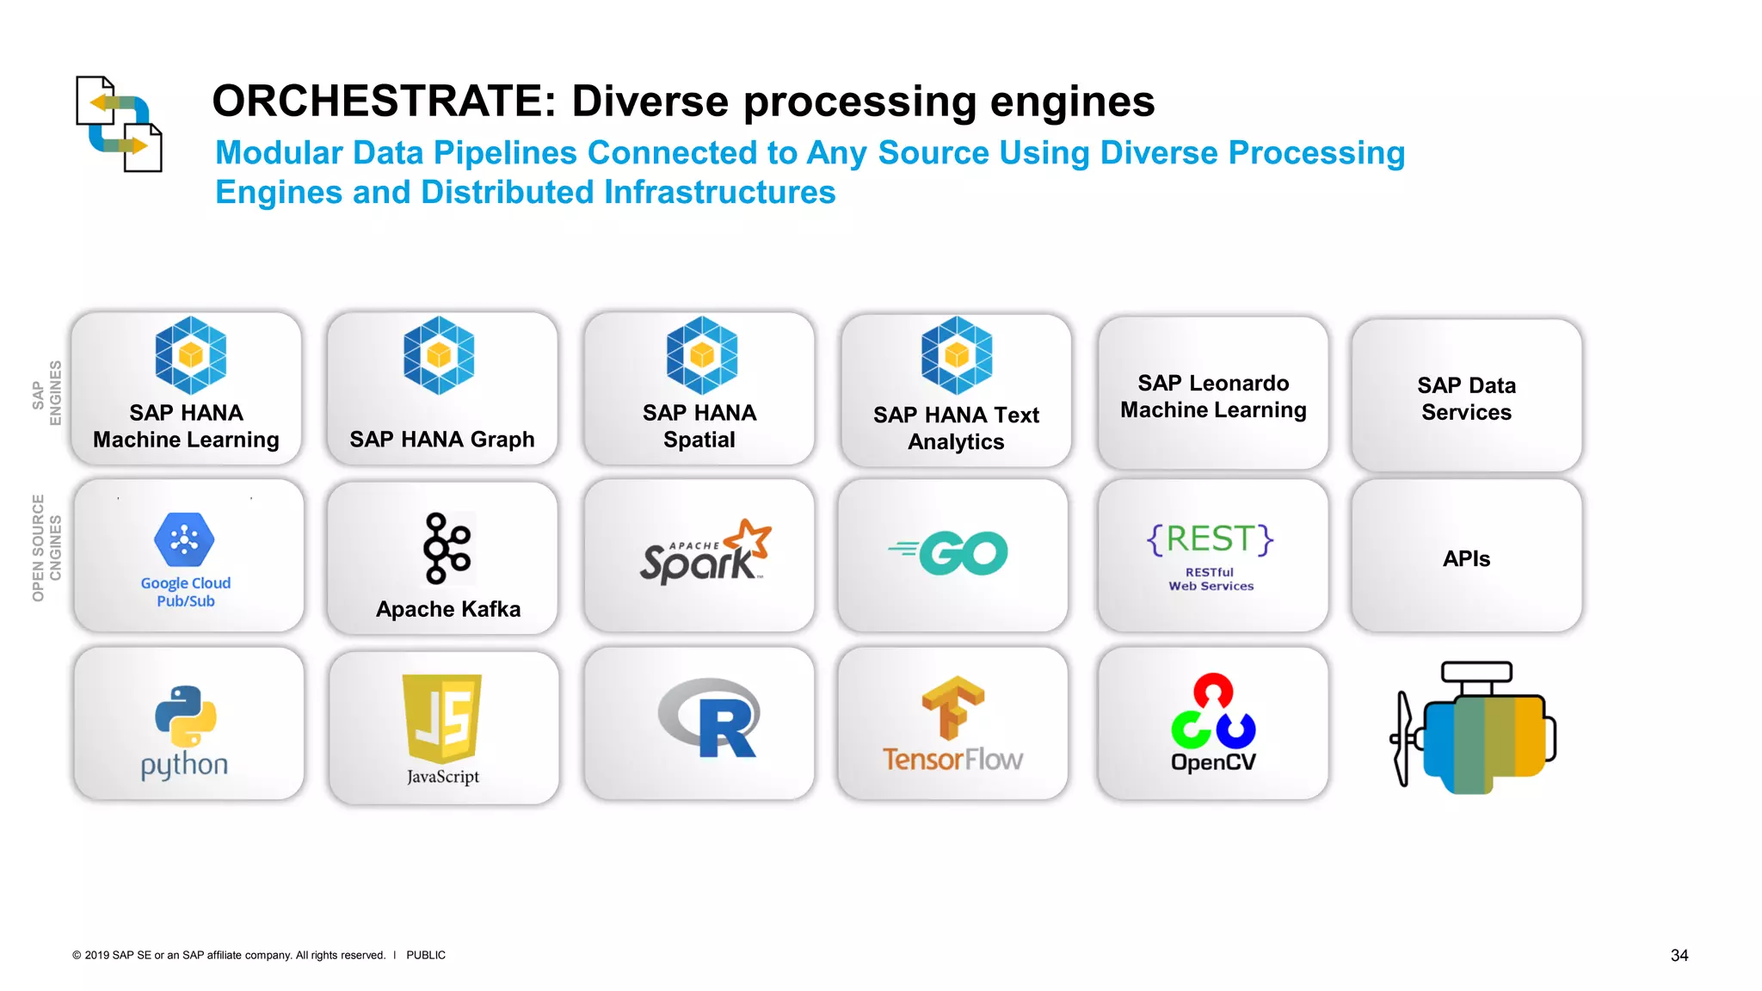Select the SAP HANA Graph tile
1762x991 pixels.
tap(441, 390)
